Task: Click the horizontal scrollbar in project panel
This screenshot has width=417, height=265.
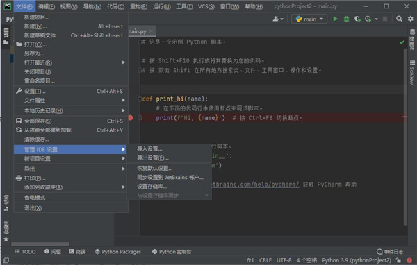Action: click(40, 243)
